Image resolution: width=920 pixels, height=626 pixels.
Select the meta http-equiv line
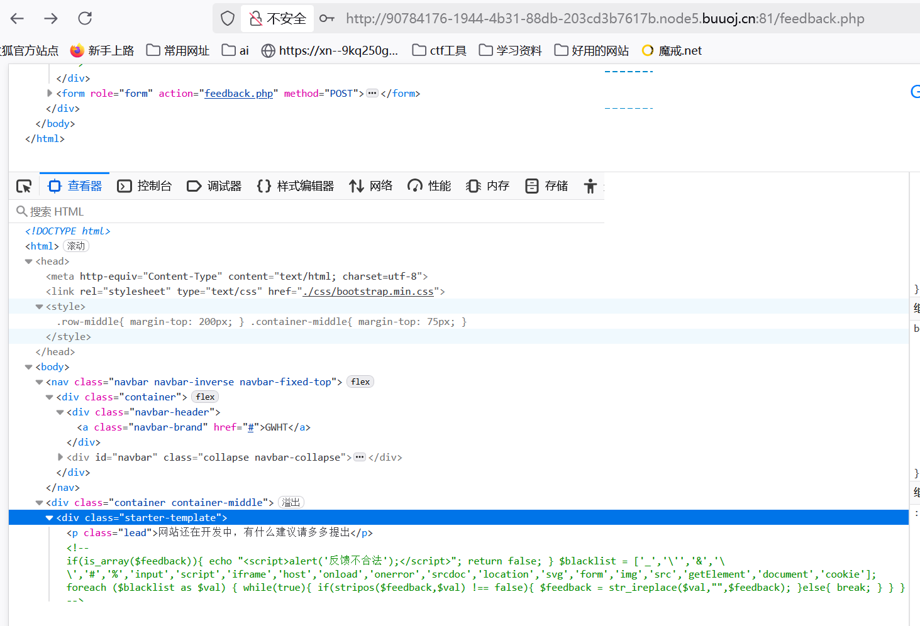237,277
